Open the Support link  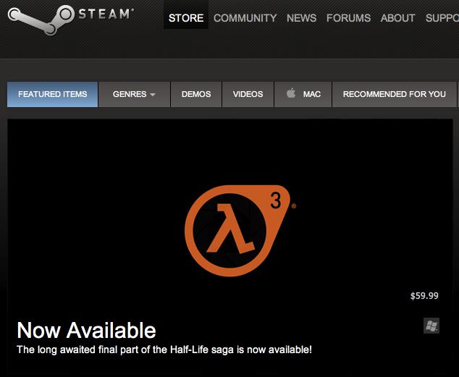coord(442,18)
